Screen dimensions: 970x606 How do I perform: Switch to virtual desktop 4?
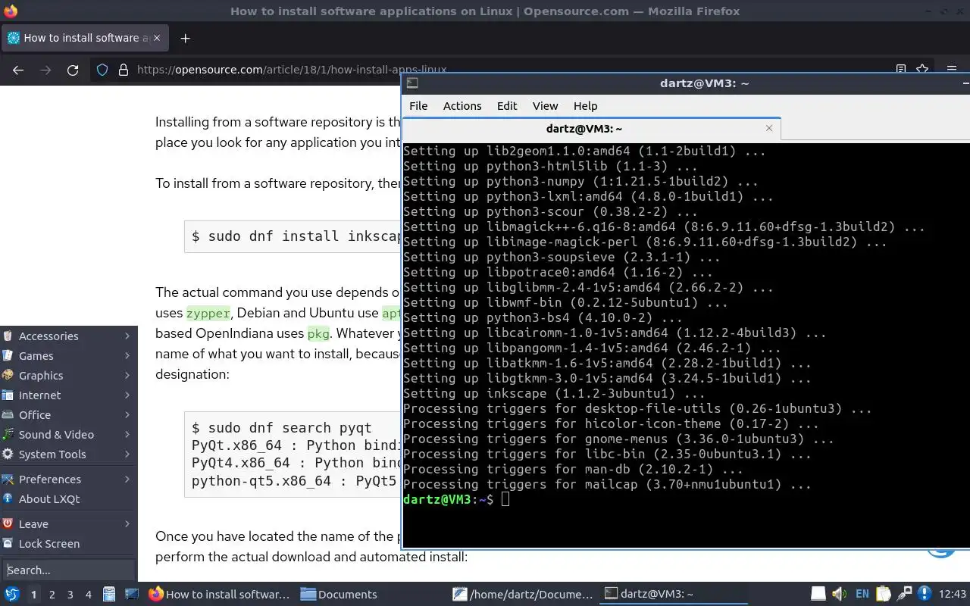click(88, 595)
